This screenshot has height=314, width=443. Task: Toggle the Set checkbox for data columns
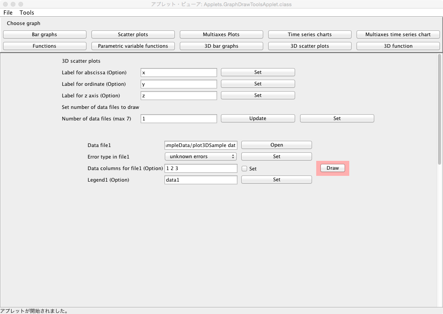244,169
